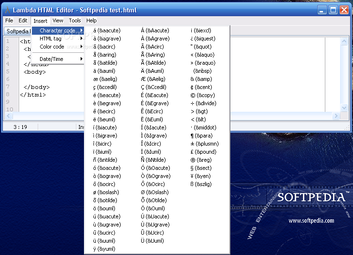
Task: Insert the í (&iacute) character
Action: pos(105,127)
